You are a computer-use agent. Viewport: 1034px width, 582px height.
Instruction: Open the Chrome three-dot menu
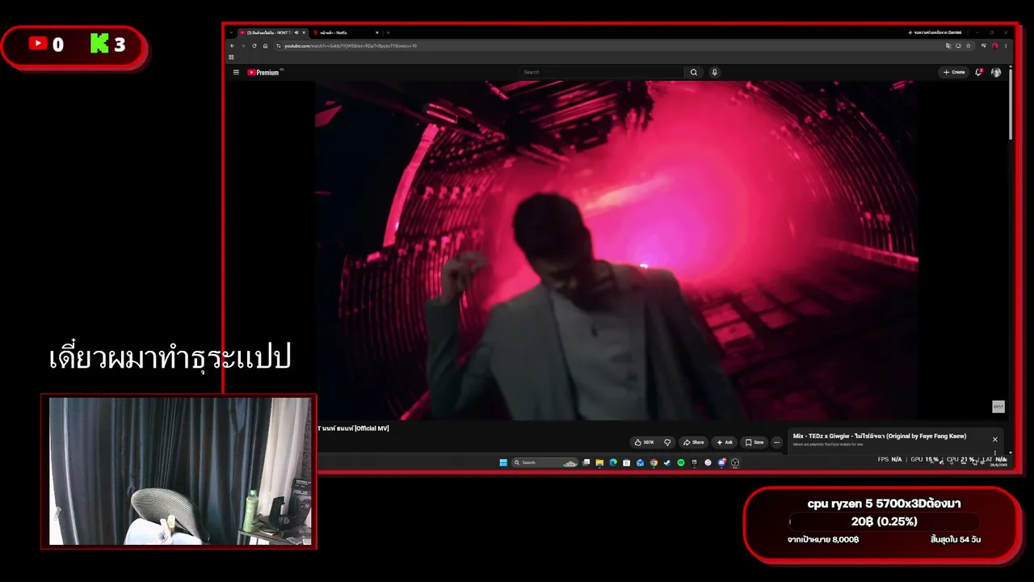tap(1006, 45)
